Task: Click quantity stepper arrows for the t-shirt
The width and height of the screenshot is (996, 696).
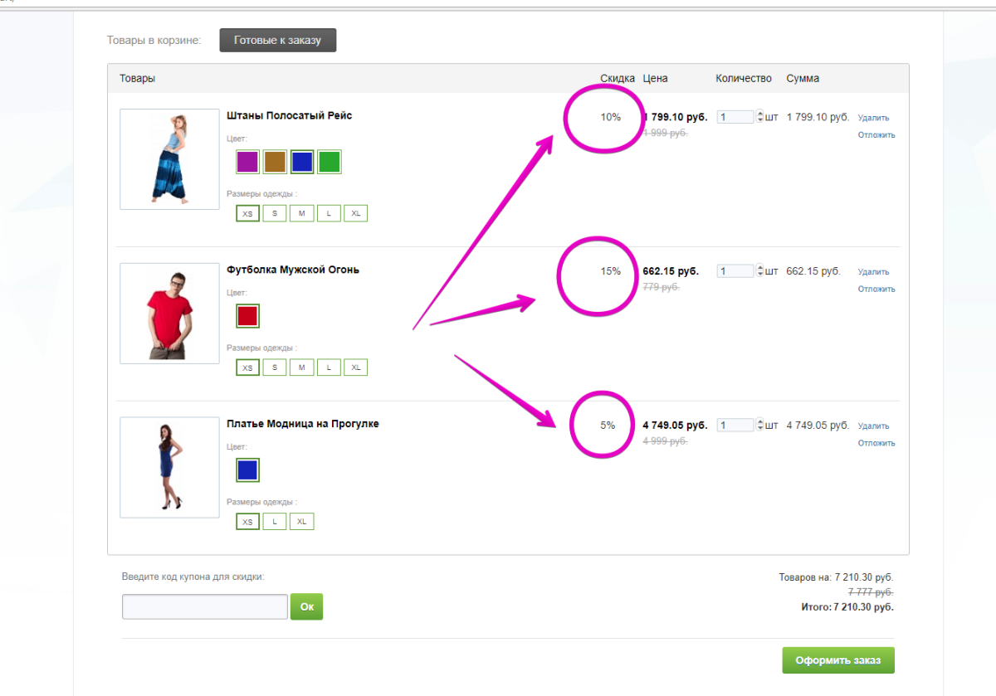Action: click(759, 271)
